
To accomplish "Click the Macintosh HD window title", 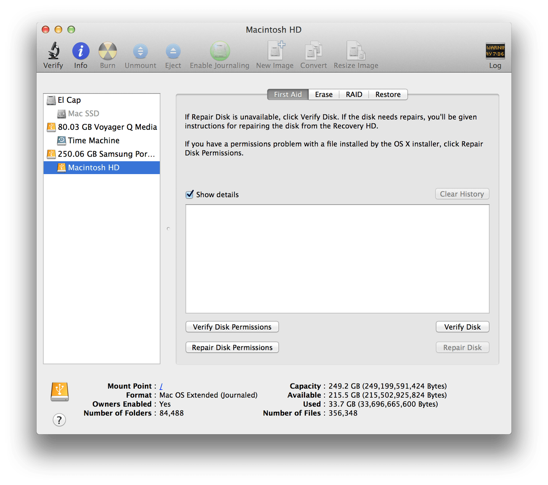I will (274, 30).
